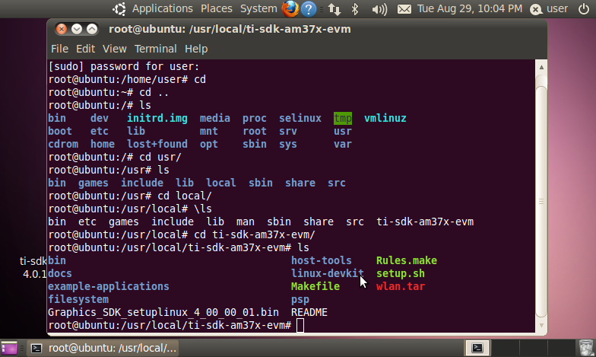Click the example-applications directory name
Viewport: 596px width, 357px height.
tap(108, 286)
